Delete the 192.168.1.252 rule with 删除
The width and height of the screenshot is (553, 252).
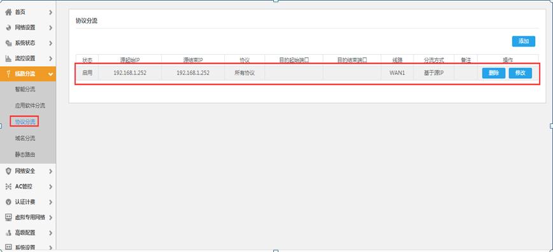493,73
